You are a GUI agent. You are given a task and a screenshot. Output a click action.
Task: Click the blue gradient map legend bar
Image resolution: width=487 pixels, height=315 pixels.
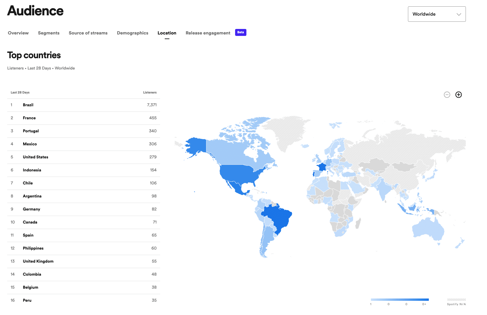400,300
